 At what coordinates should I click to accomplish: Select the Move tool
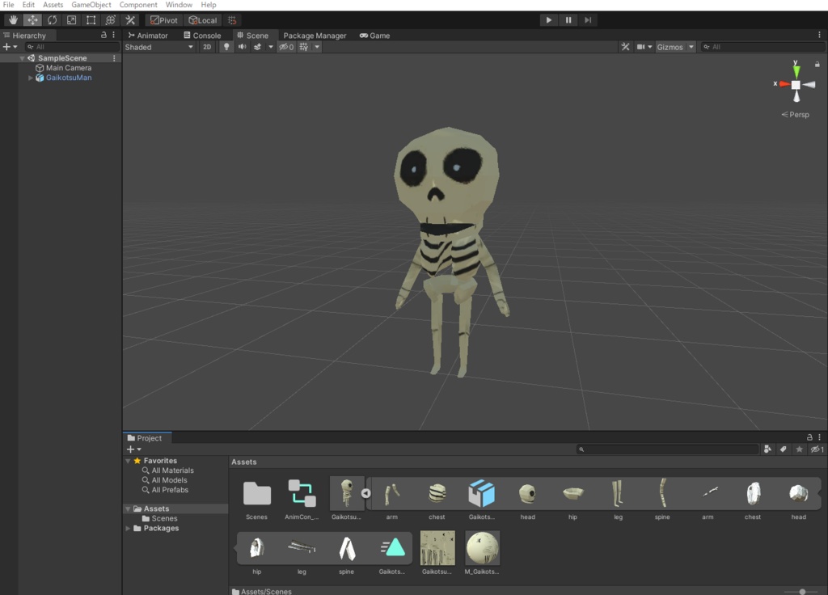[x=32, y=20]
